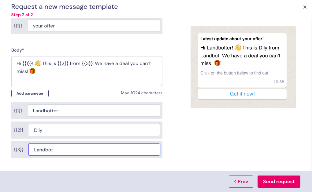Click the left chevron icon in Prev button

click(235, 181)
